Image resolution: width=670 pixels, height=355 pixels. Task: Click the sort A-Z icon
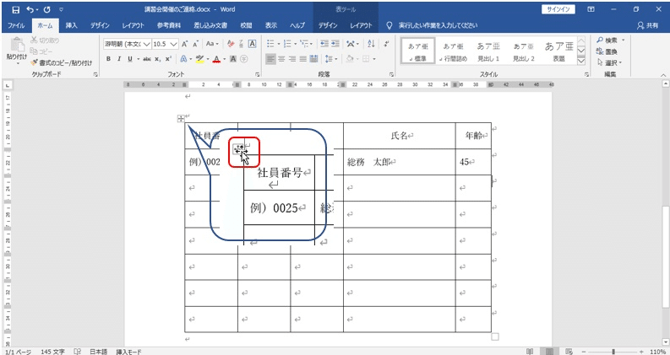[371, 44]
